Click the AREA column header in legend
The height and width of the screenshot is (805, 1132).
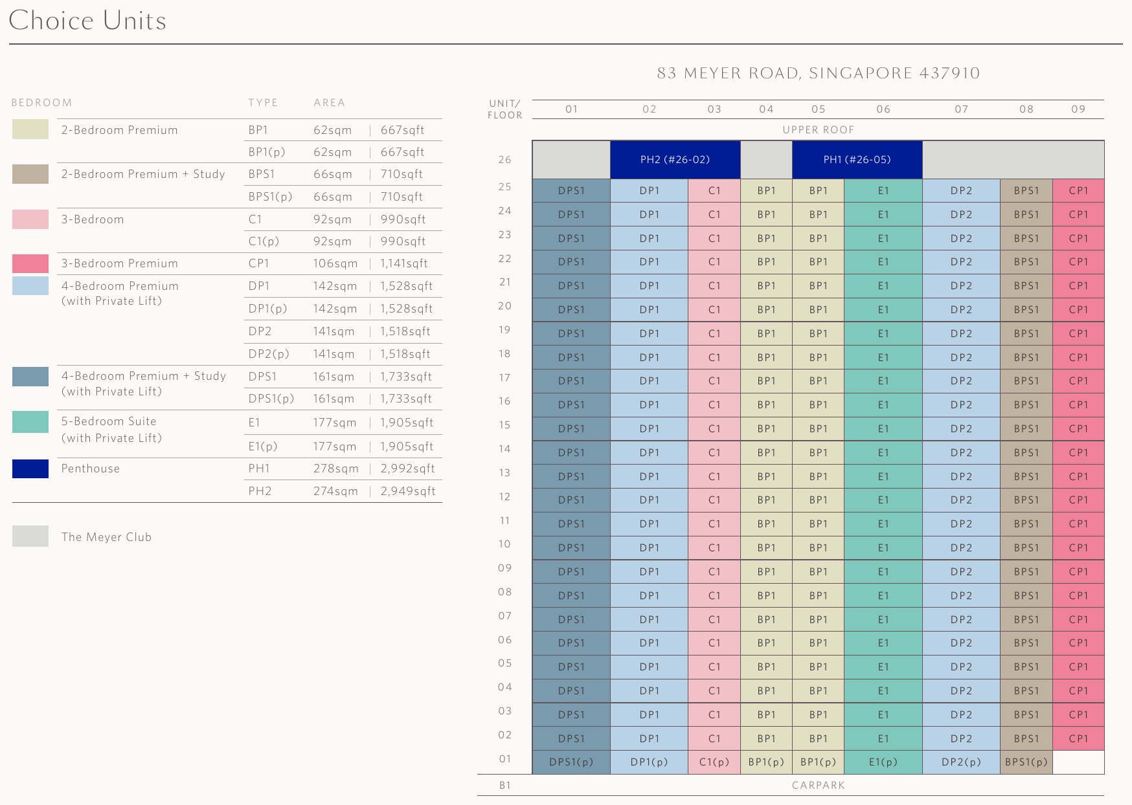click(329, 103)
